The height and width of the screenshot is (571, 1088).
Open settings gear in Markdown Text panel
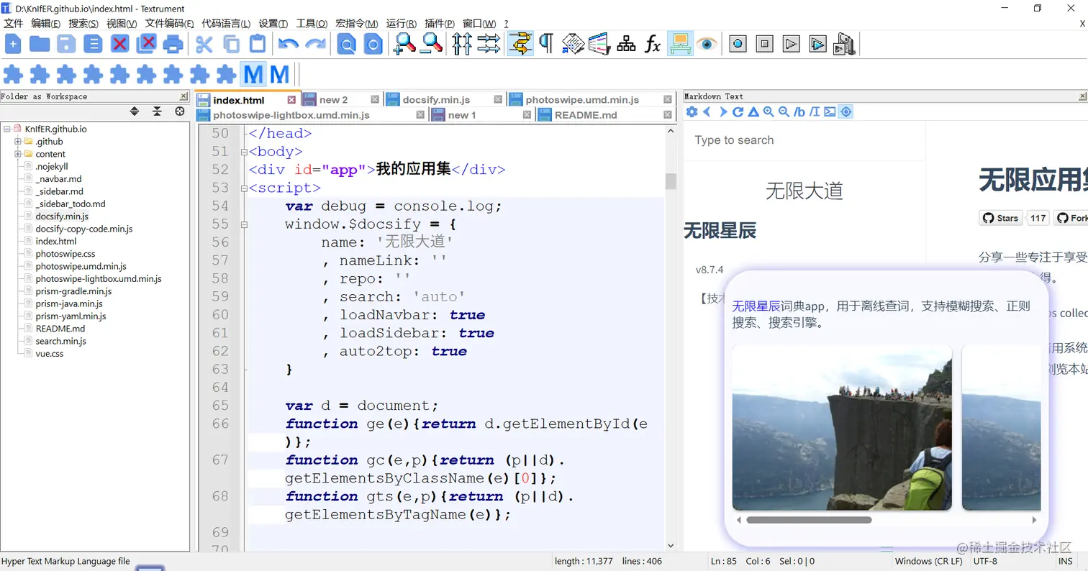[691, 111]
